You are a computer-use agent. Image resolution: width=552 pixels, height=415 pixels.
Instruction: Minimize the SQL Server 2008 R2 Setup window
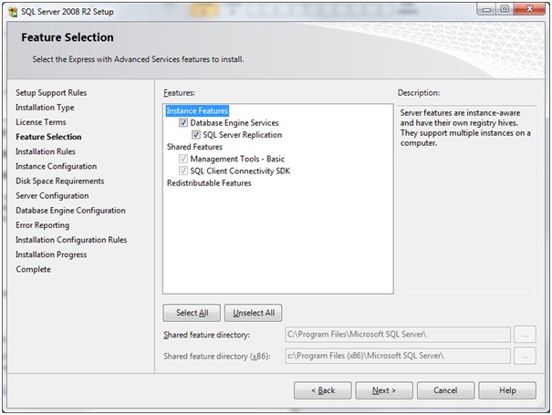[x=487, y=9]
